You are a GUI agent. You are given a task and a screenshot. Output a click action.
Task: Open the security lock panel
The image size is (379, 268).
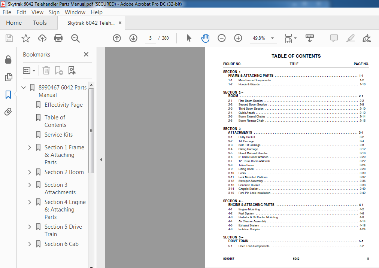[x=8, y=60]
